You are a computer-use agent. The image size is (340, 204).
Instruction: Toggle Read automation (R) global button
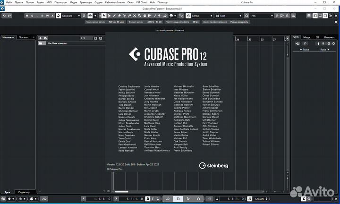tap(42, 16)
